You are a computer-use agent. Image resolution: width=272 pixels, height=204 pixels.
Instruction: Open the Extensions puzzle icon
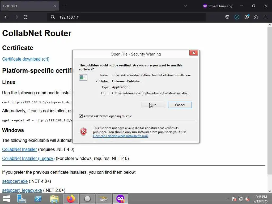[256, 17]
